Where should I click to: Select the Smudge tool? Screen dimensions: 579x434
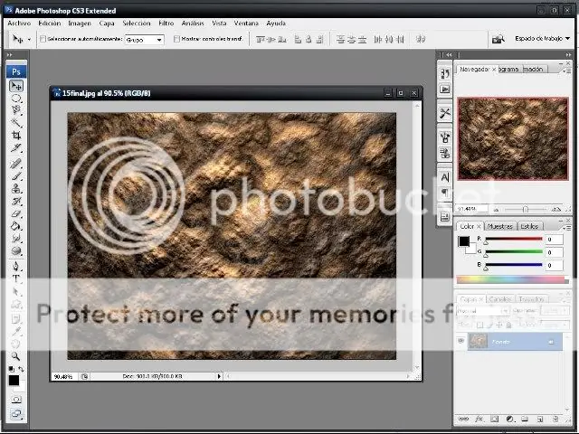click(16, 239)
